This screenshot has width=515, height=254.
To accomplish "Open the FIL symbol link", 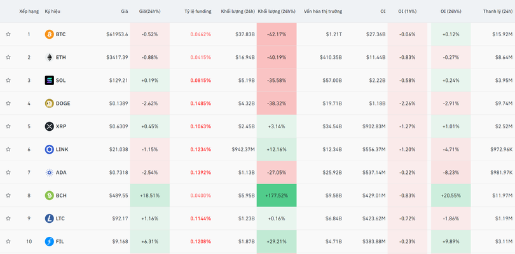I will (60, 241).
